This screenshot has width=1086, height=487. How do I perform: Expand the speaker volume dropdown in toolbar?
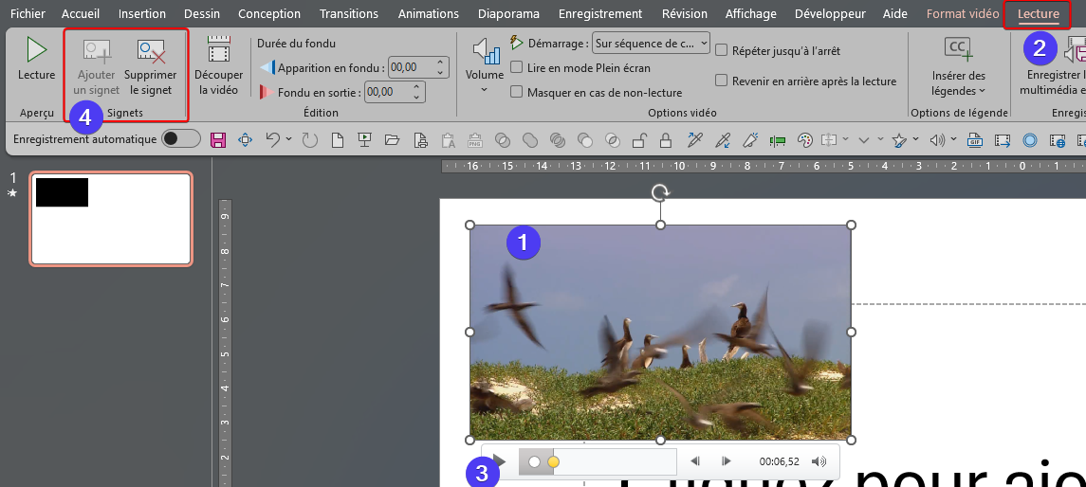point(954,140)
